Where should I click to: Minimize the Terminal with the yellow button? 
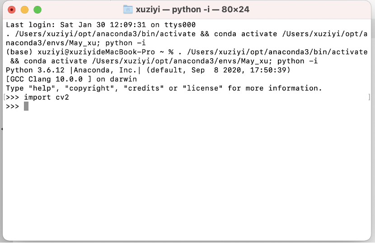24,10
